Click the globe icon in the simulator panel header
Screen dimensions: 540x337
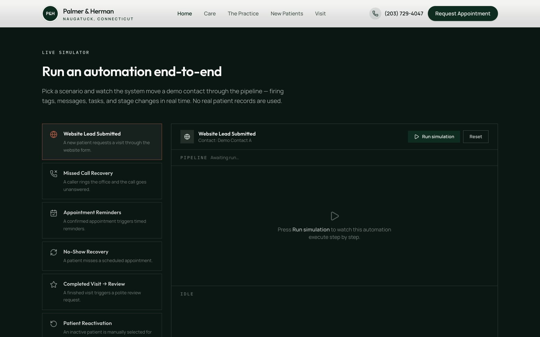coord(187,137)
